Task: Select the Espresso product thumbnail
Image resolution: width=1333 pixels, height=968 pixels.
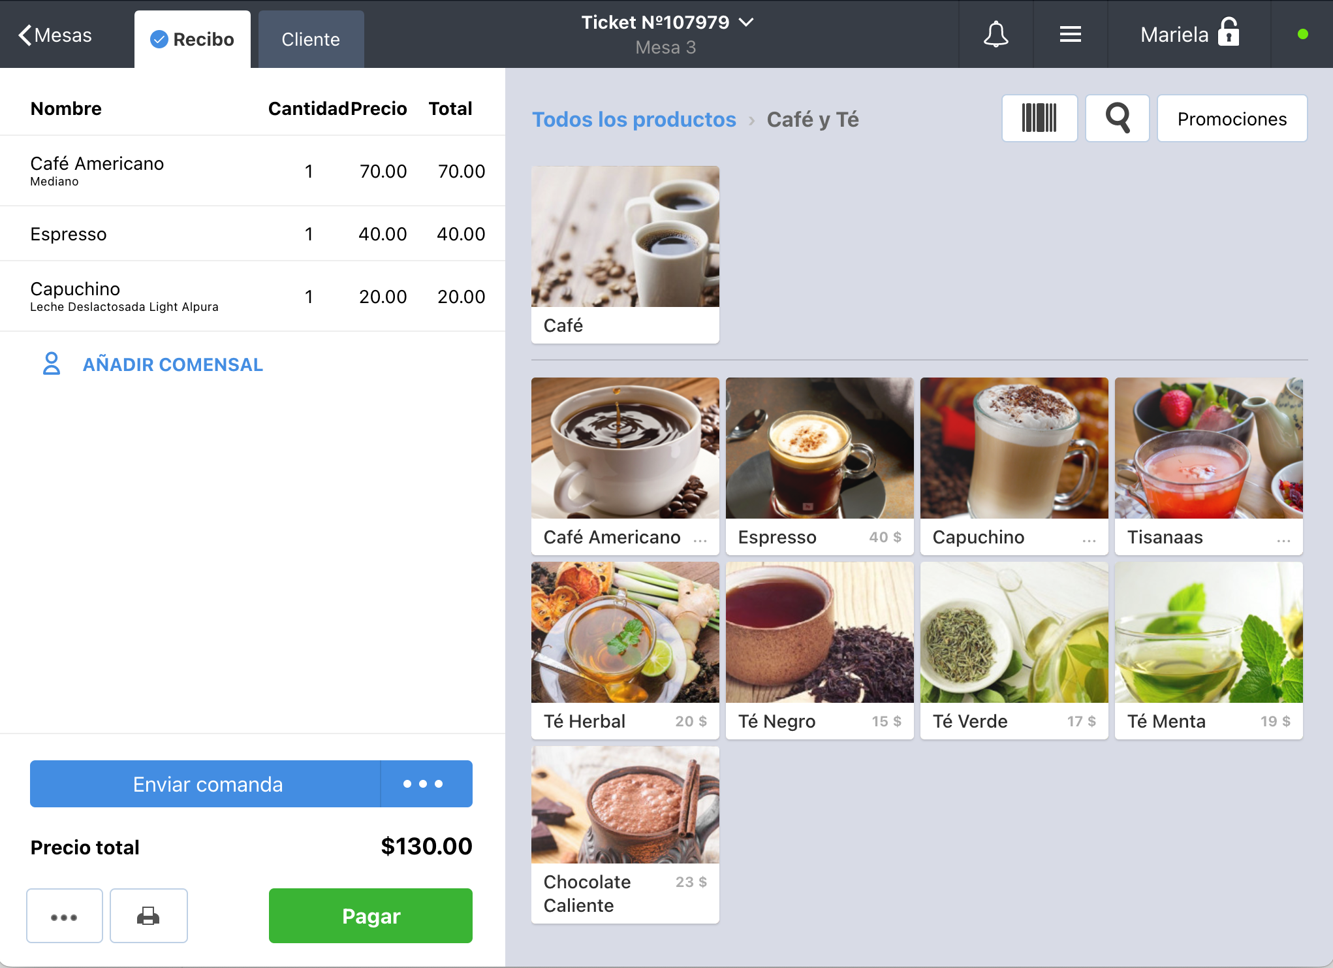Action: (x=820, y=466)
